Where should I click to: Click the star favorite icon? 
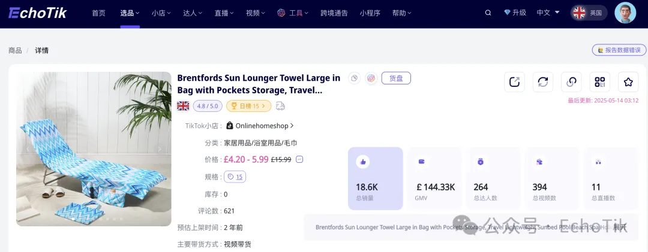628,81
